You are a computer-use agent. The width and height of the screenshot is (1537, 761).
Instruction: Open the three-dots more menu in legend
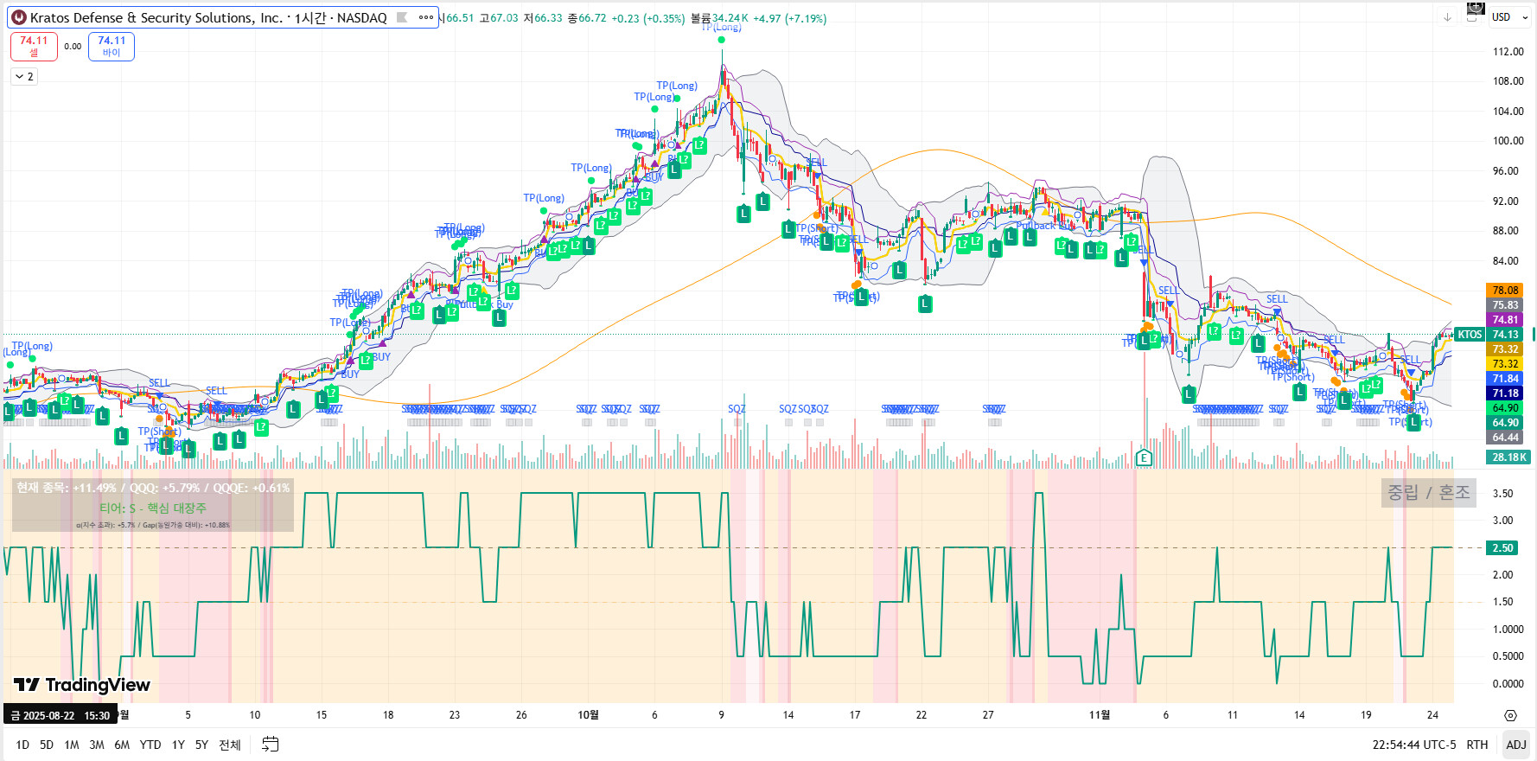(426, 17)
